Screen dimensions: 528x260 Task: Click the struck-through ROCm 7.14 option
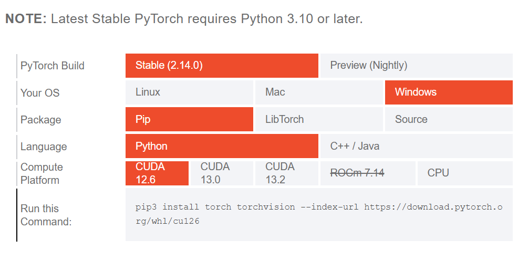tap(368, 173)
